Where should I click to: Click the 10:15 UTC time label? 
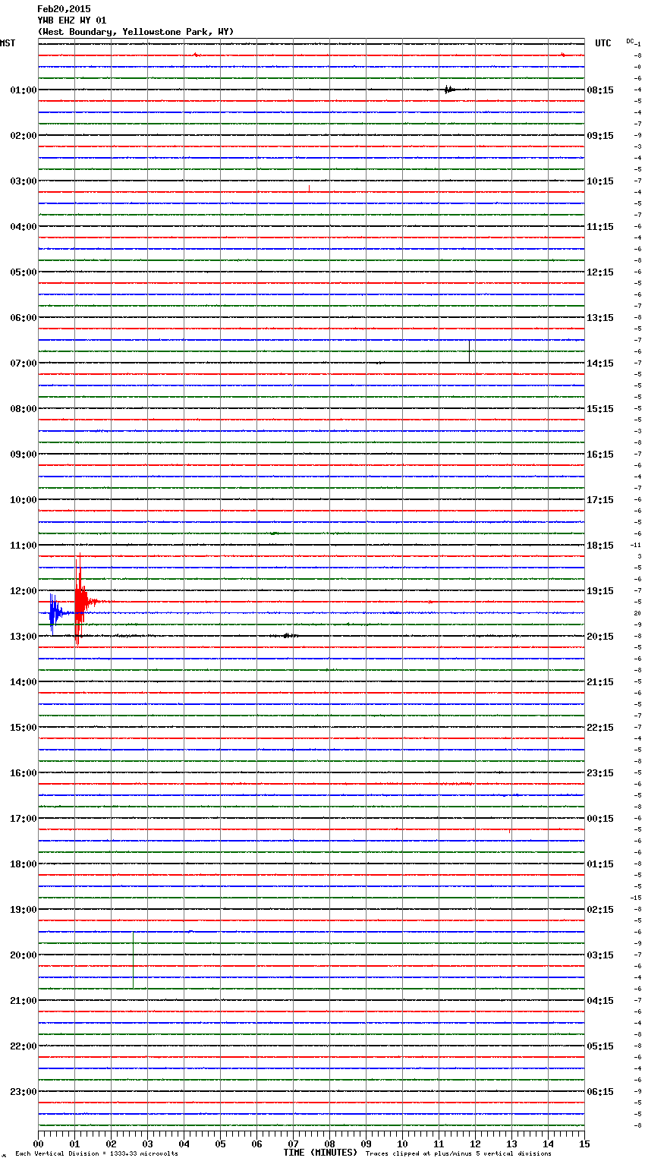[600, 181]
